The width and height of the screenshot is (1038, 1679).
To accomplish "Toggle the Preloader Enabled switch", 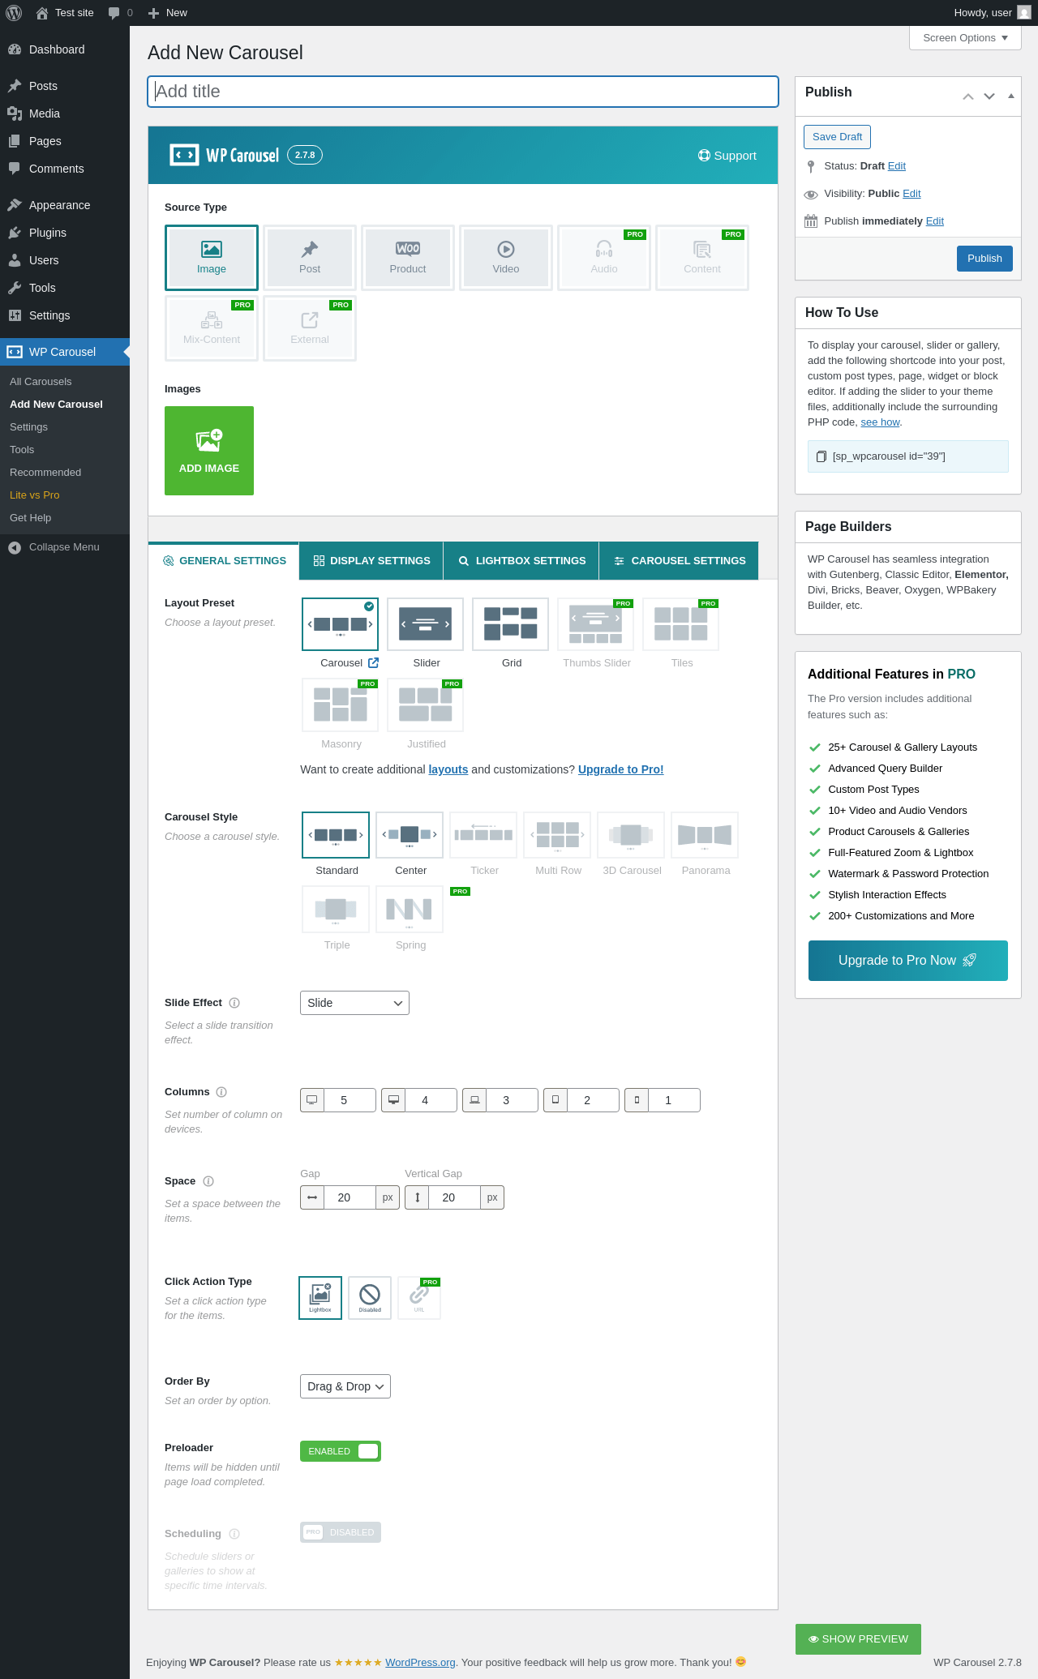I will pos(341,1451).
